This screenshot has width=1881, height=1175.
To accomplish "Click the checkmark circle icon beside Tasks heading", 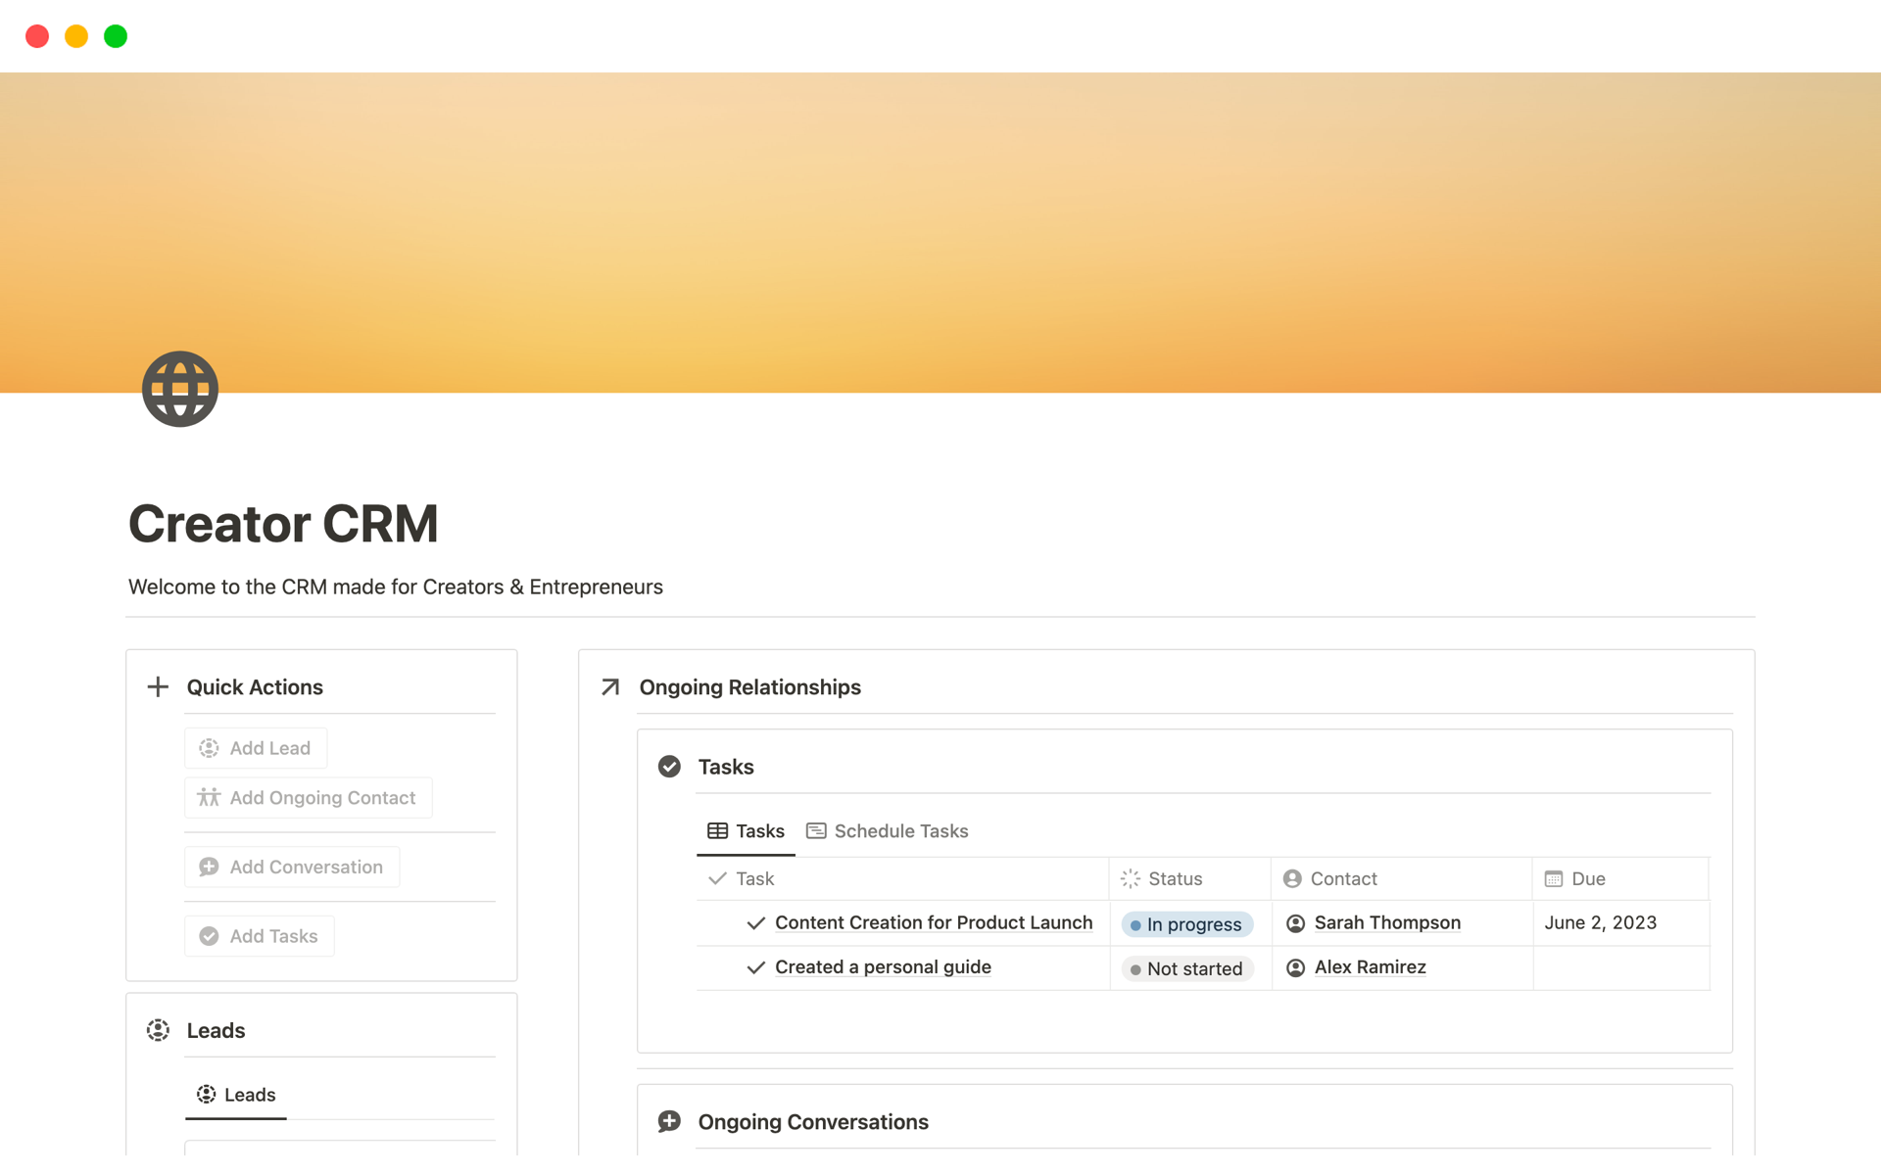I will coord(669,767).
